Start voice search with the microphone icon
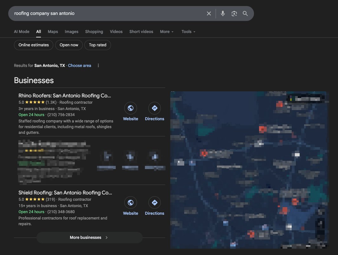 (223, 13)
